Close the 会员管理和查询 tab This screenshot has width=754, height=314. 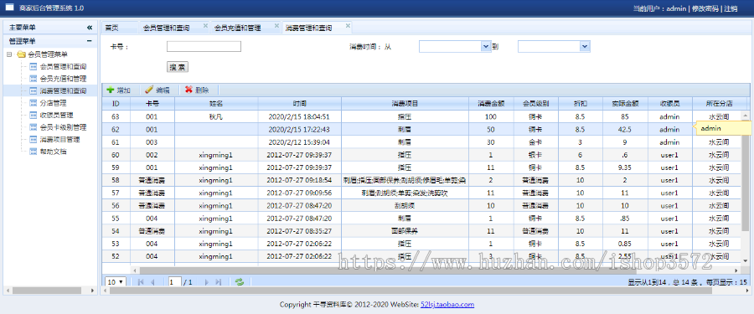click(x=205, y=25)
